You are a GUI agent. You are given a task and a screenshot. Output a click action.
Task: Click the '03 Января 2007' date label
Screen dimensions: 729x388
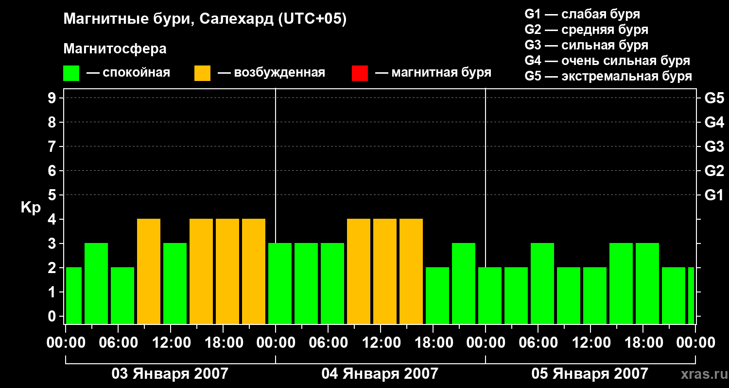click(x=170, y=374)
